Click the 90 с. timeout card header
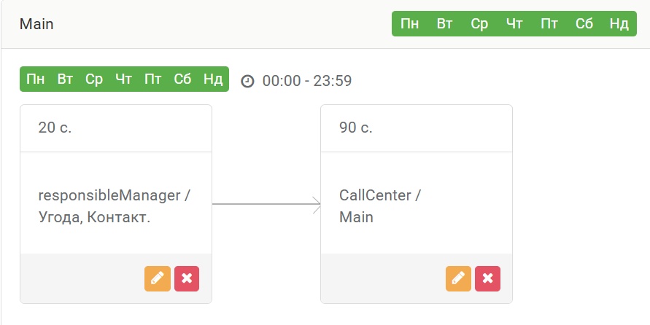 pos(417,128)
